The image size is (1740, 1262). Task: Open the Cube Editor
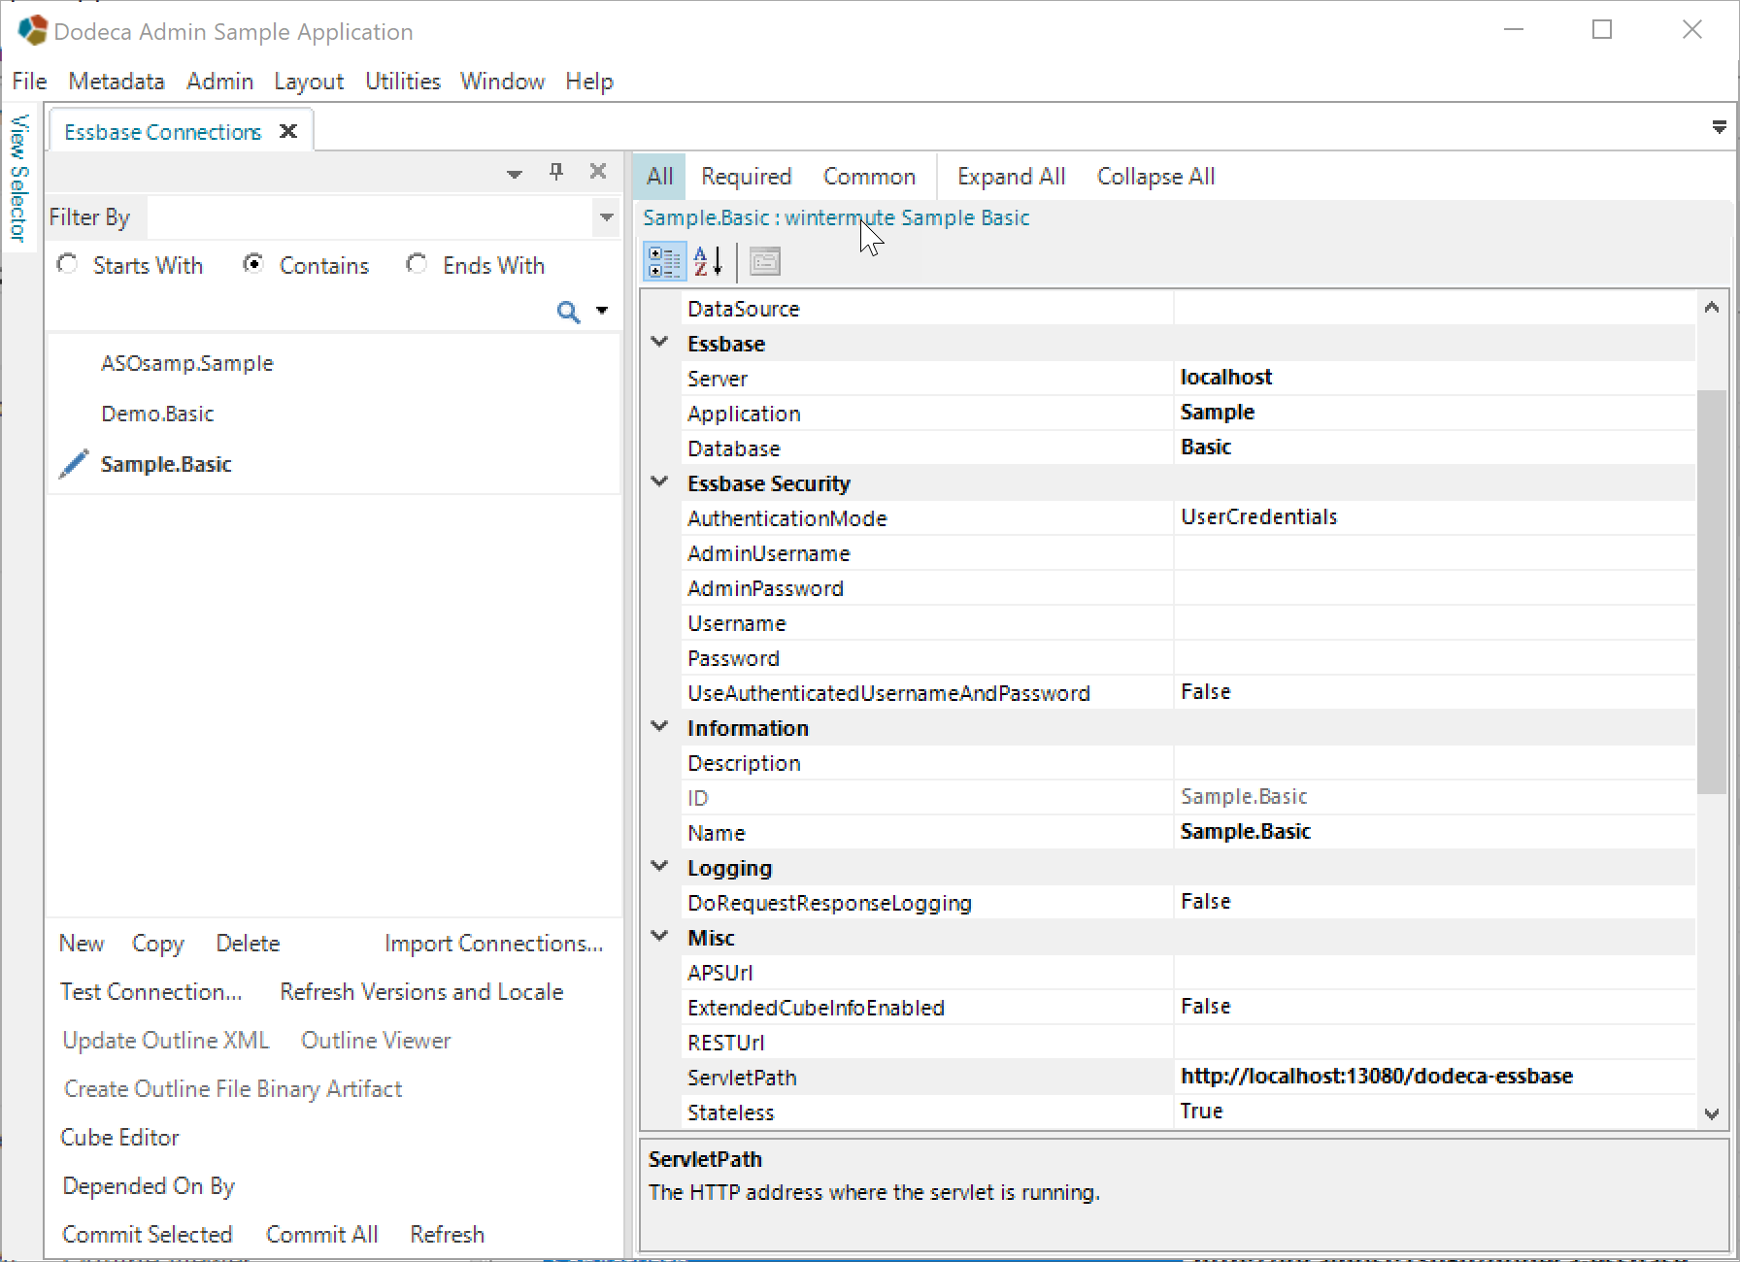[x=119, y=1138]
